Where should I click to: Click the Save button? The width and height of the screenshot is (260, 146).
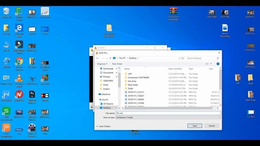195,126
